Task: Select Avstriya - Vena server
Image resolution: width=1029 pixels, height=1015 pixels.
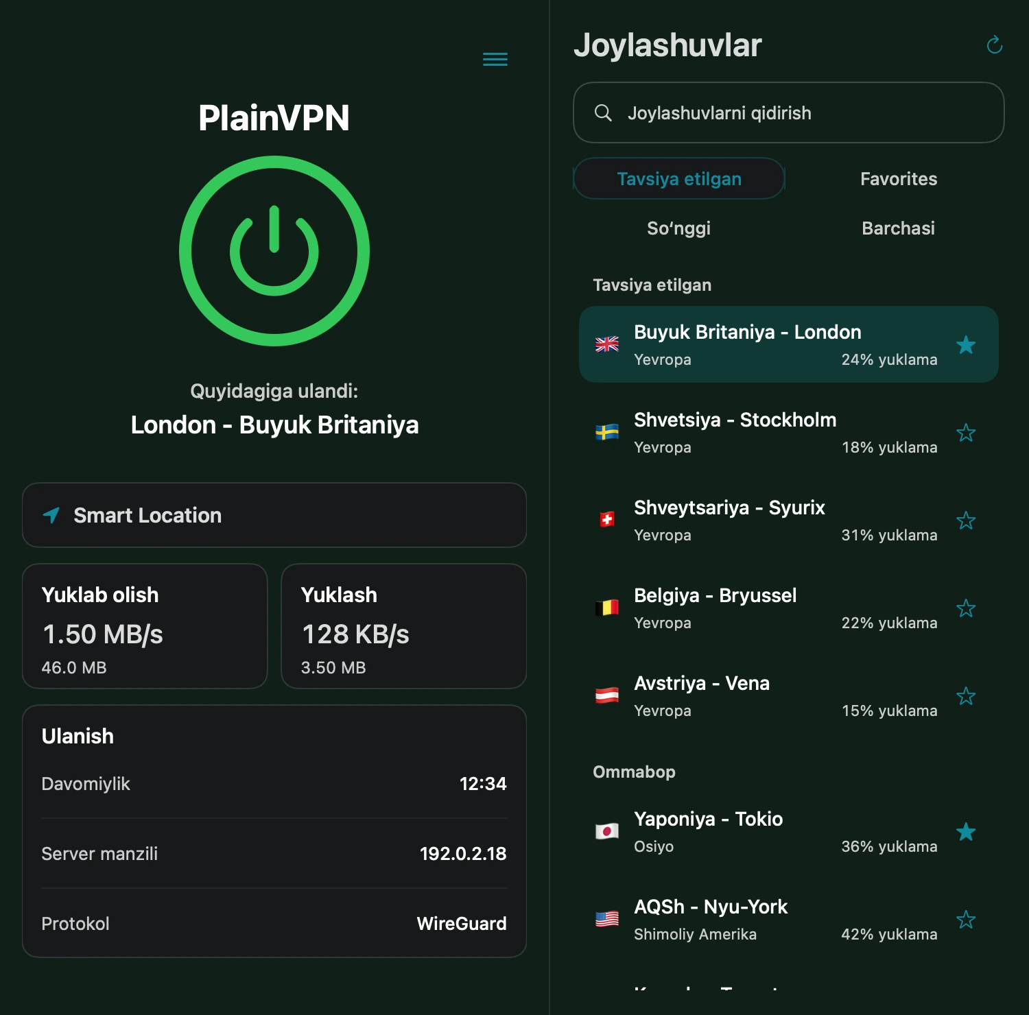Action: pyautogui.click(x=789, y=695)
